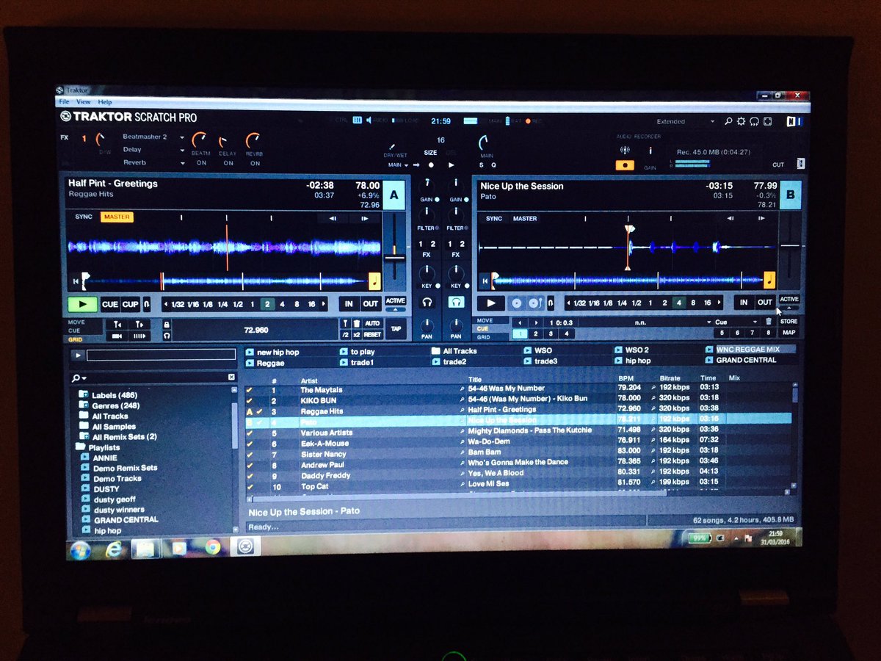This screenshot has width=881, height=661.
Task: Click loop IN button on Deck B
Action: click(744, 303)
